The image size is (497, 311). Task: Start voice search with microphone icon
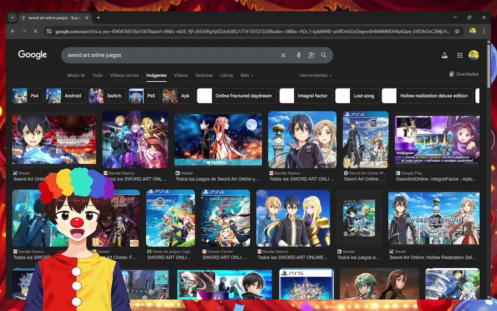coord(299,55)
